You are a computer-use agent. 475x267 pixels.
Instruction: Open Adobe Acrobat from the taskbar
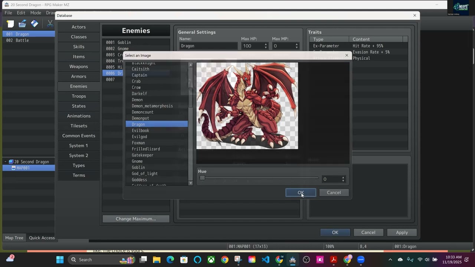333,260
